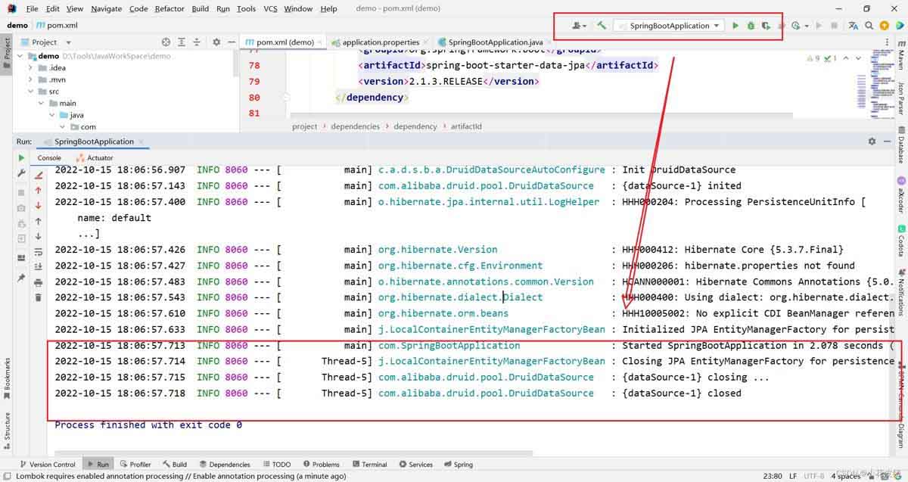Switch to the application.properties editor tab

coord(381,42)
